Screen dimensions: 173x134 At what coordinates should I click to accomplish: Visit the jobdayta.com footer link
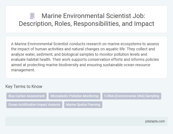pos(155,121)
